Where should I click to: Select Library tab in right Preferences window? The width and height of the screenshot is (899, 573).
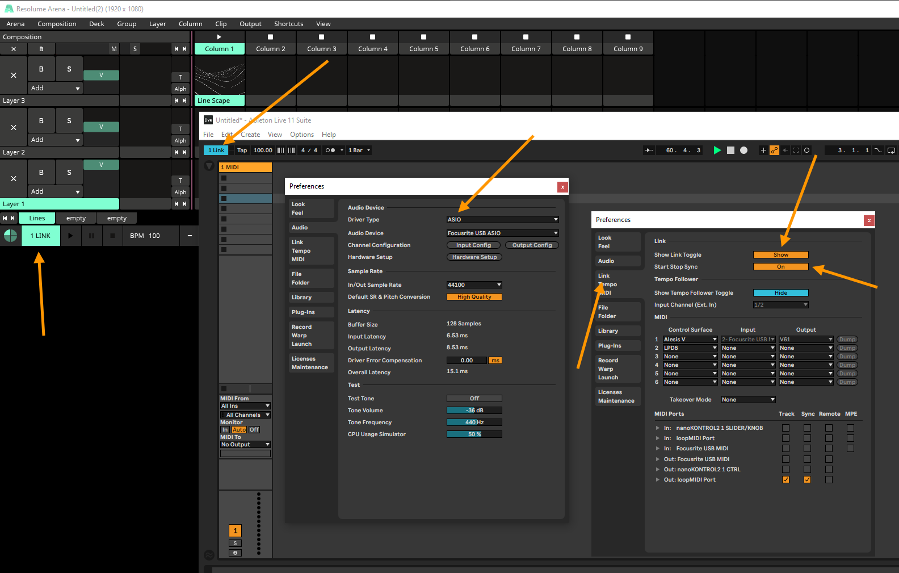pos(617,331)
